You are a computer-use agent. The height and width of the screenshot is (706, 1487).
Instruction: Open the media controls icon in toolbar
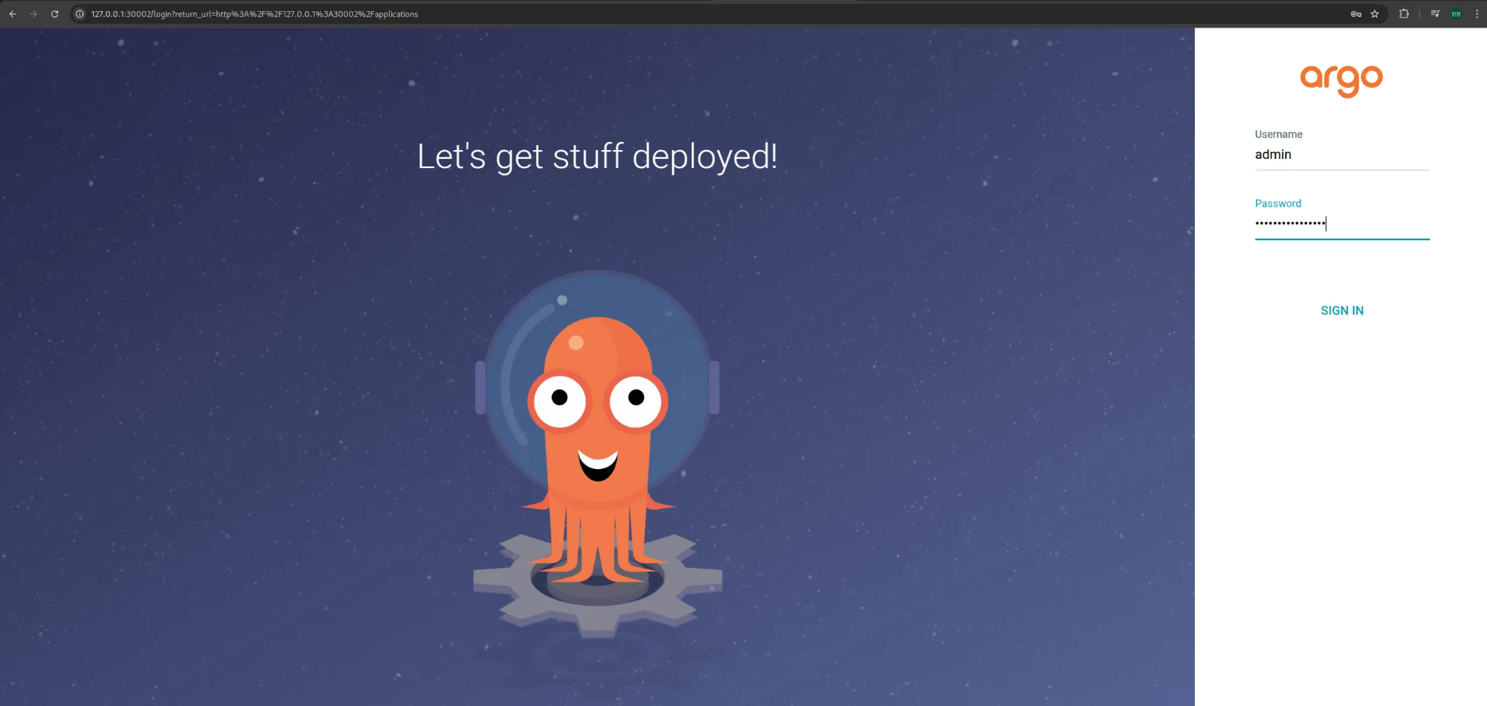tap(1435, 14)
